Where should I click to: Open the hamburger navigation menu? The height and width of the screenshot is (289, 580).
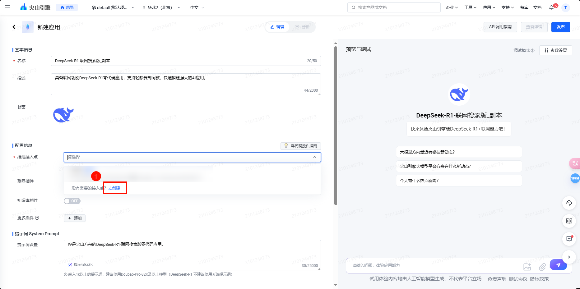point(7,7)
